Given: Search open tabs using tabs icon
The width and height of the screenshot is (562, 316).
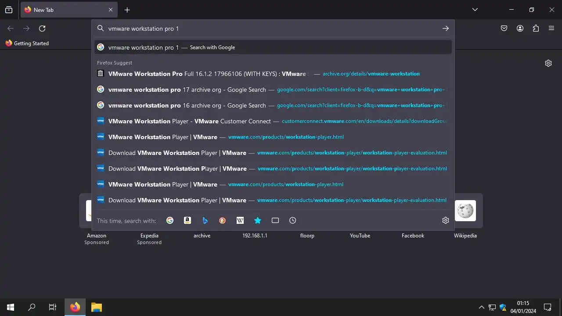Looking at the screenshot, I should [x=275, y=221].
